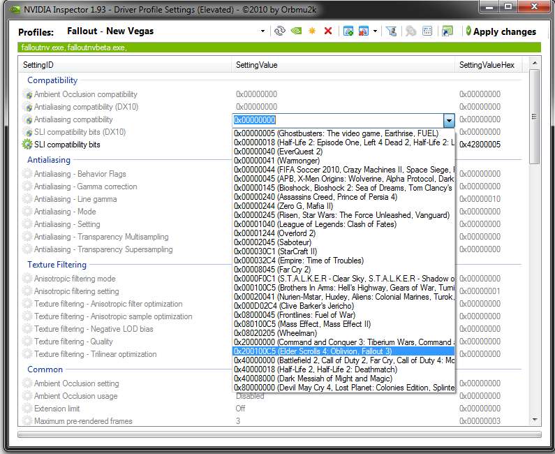
Task: Open the bit value editor grid icon
Action: [427, 31]
